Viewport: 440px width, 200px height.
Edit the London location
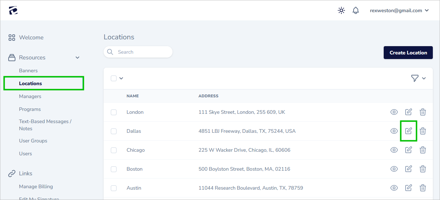[x=408, y=112]
